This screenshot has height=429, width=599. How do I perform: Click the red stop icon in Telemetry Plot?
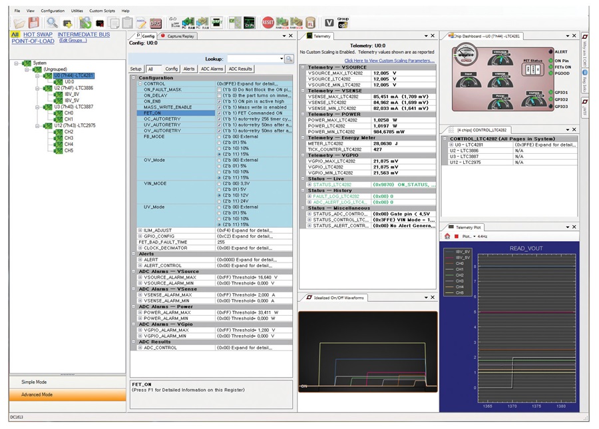(x=456, y=236)
